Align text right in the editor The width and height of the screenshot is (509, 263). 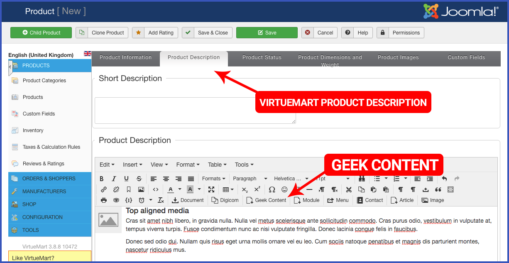[x=179, y=179]
